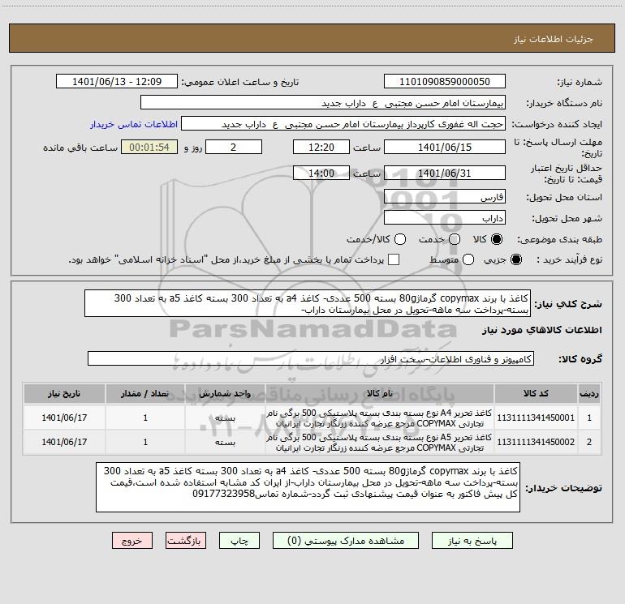Image resolution: width=625 pixels, height=604 pixels.
Task: Click the اطلاعات کالاهای مورد نیاز heading
Action: 542,330
